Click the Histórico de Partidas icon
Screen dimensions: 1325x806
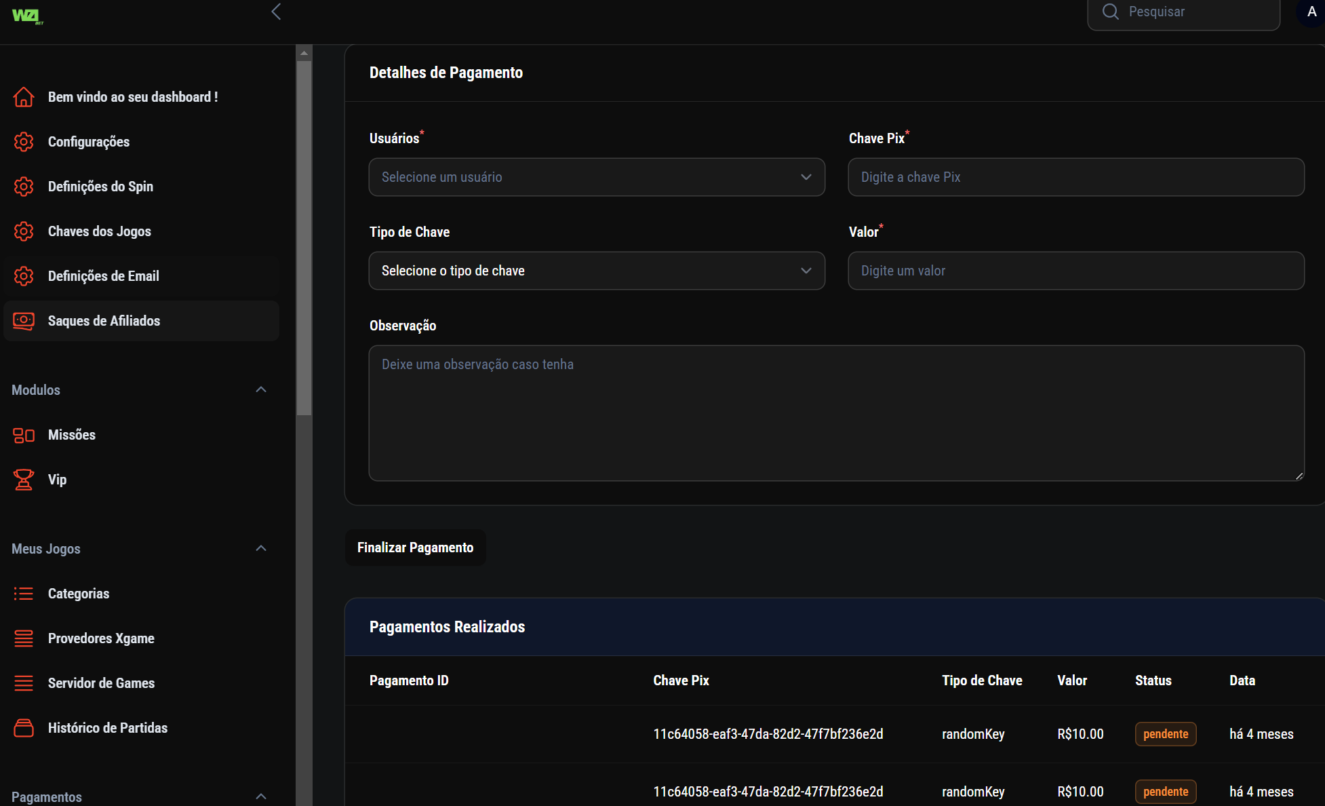coord(24,728)
